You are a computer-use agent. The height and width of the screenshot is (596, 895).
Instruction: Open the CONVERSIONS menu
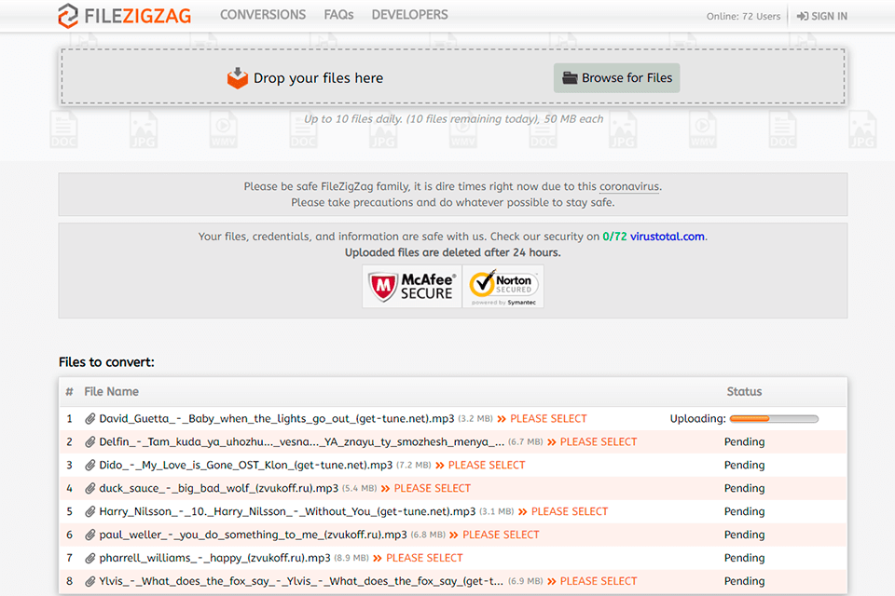click(x=263, y=14)
